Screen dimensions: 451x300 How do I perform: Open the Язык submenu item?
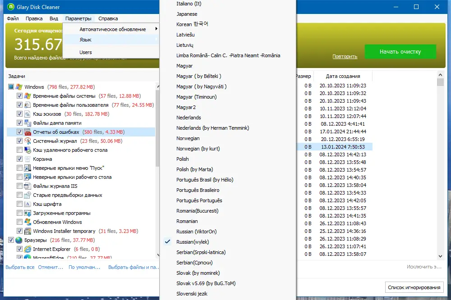pyautogui.click(x=111, y=40)
